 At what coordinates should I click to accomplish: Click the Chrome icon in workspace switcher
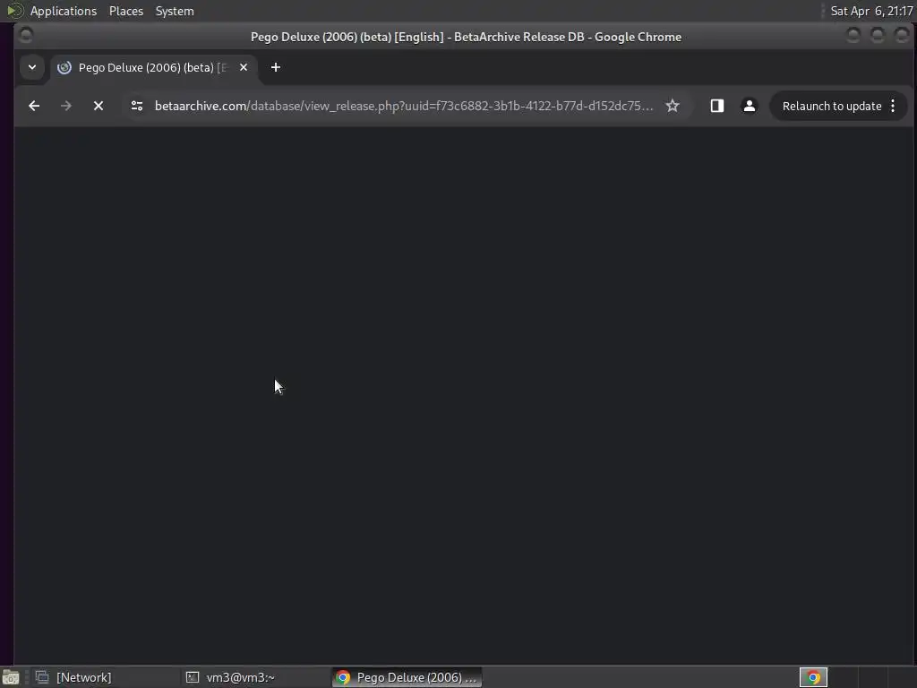[813, 677]
